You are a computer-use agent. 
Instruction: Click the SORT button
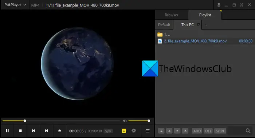coord(220,131)
